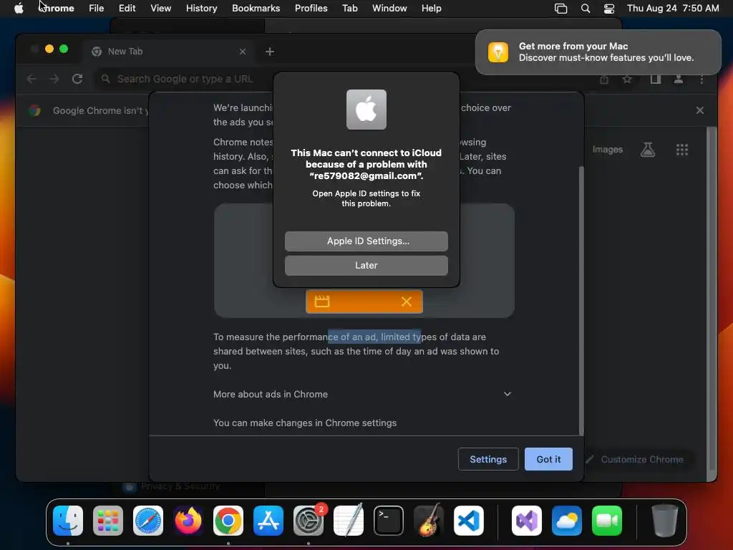The width and height of the screenshot is (733, 550).
Task: Close the New Tab tab
Action: pyautogui.click(x=243, y=52)
